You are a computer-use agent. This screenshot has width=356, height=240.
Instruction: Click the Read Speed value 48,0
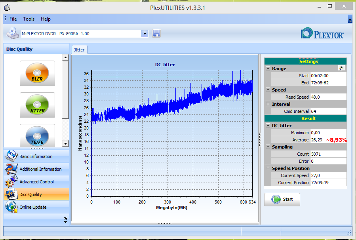point(328,97)
